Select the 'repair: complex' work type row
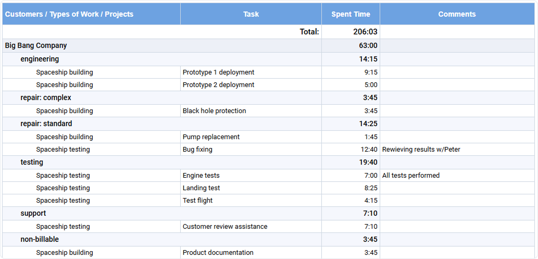The height and width of the screenshot is (259, 538). pos(269,98)
